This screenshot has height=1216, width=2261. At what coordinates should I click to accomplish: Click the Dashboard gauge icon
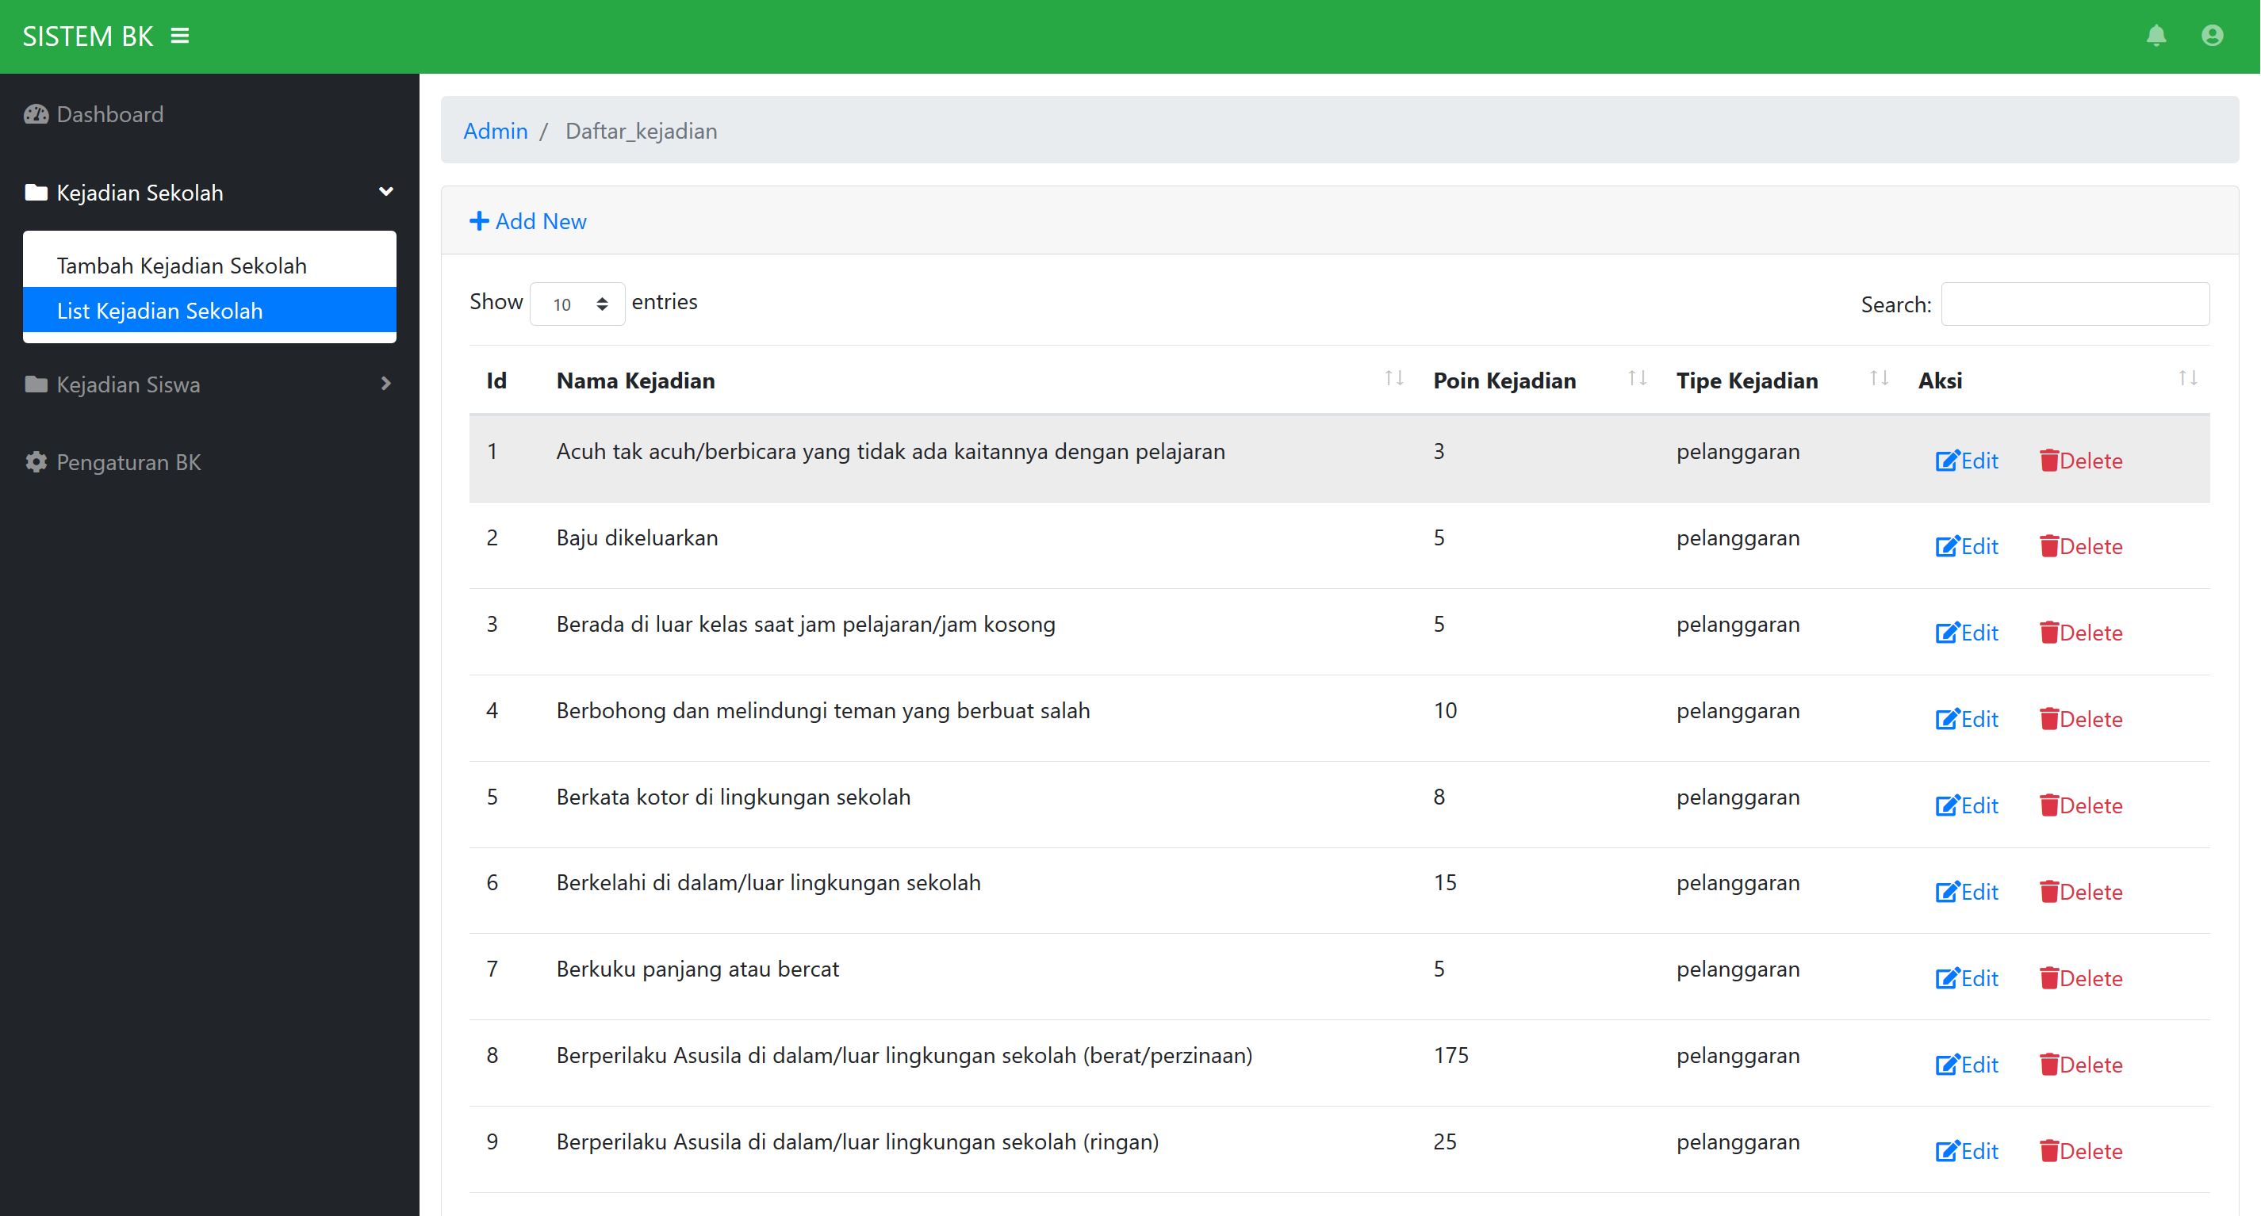click(x=36, y=114)
